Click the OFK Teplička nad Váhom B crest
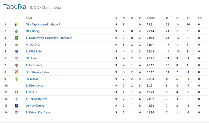 (16, 24)
